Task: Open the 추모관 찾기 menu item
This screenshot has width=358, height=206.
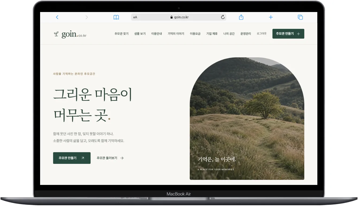Action: [121, 34]
